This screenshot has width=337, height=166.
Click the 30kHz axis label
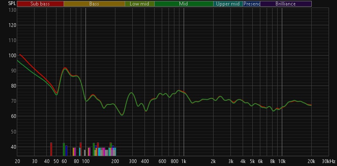tap(329, 161)
